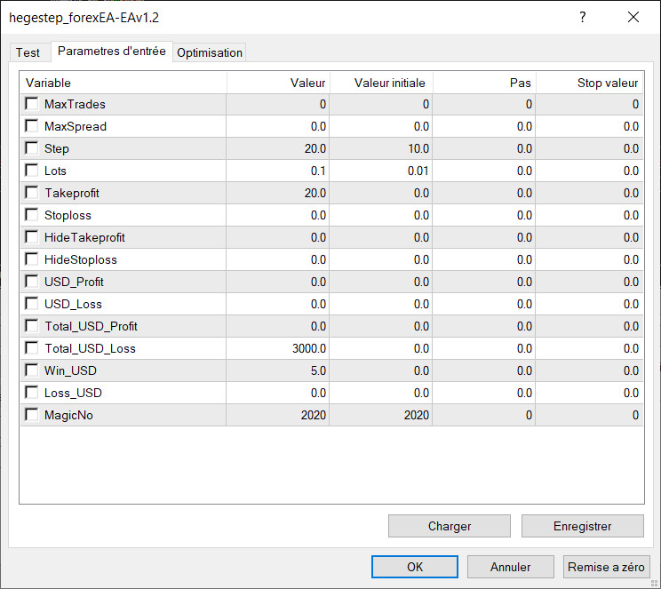Toggle the Takeprofit checkbox
This screenshot has width=661, height=589.
pyautogui.click(x=32, y=193)
